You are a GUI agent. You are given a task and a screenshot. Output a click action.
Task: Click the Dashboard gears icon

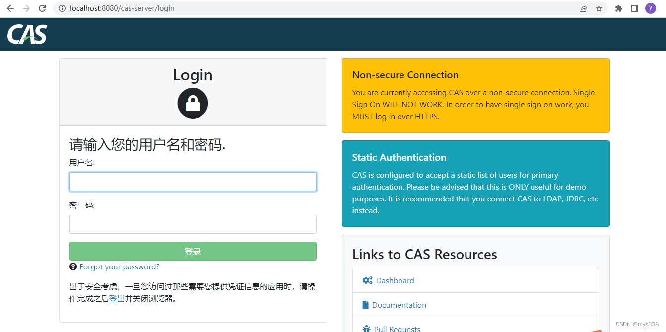click(367, 280)
